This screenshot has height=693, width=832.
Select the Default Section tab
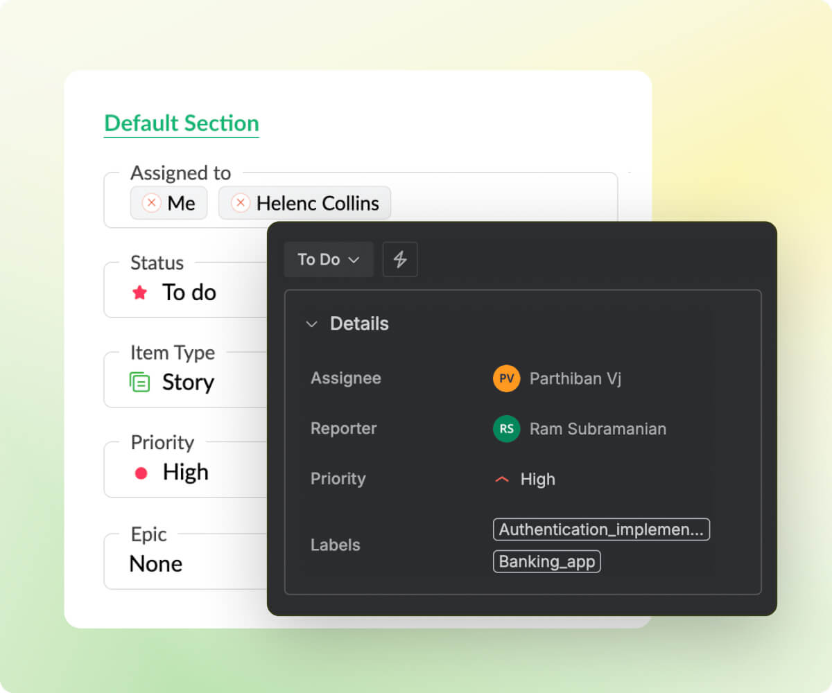click(x=182, y=123)
